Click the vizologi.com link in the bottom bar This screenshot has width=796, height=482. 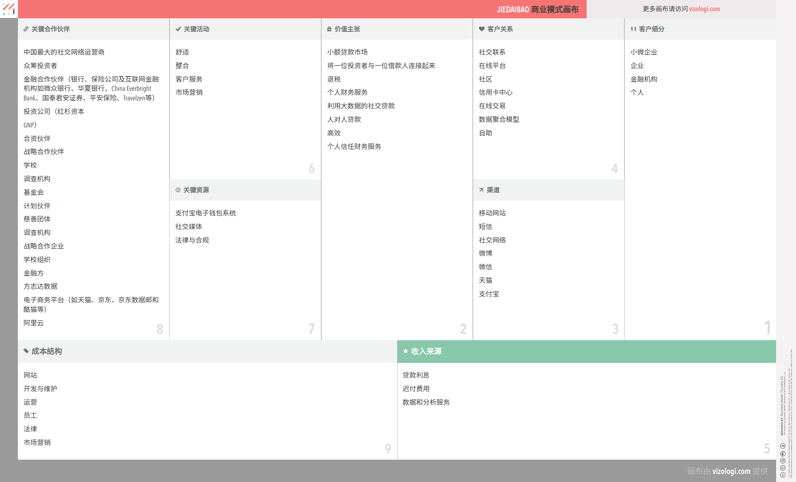point(731,471)
